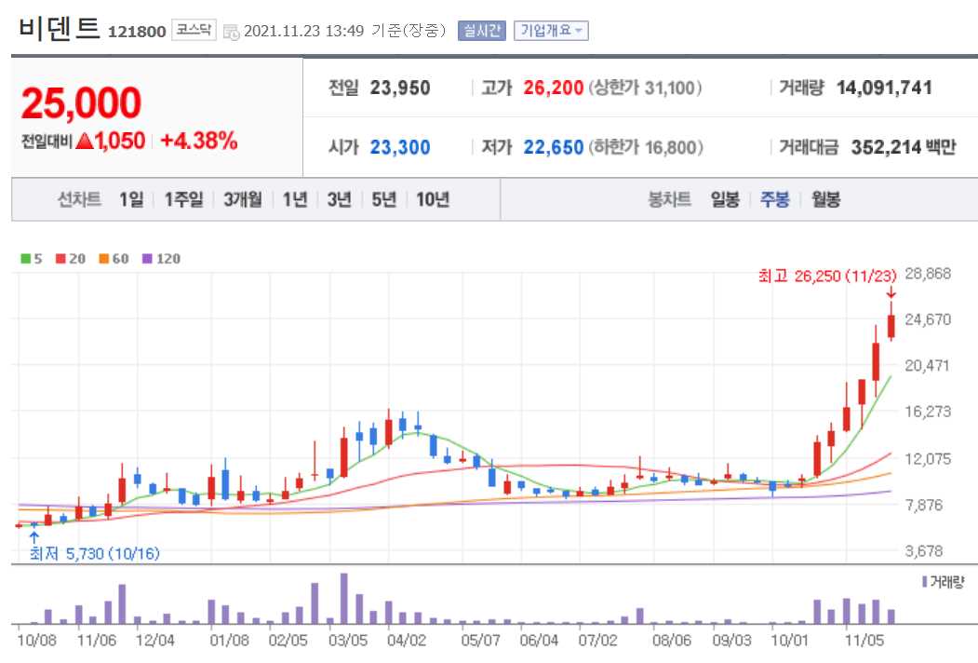
Task: Enable 실시간 real-time updates
Action: 480,30
